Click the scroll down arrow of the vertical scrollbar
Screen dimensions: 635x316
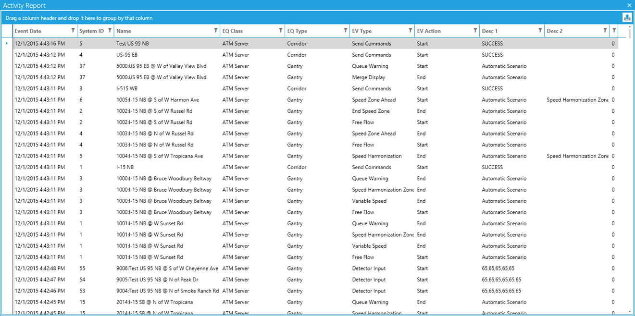point(630,311)
